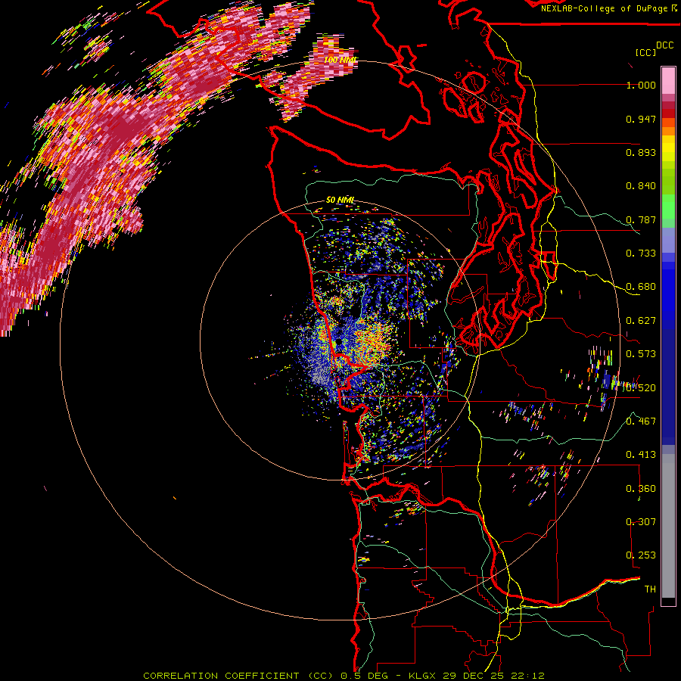This screenshot has height=681, width=681.
Task: Click the 0.467 scale label
Action: click(641, 421)
